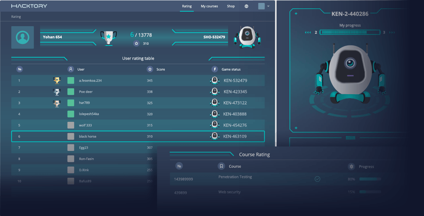The height and width of the screenshot is (216, 424).
Task: Click the № column header icon
Action: tap(19, 69)
